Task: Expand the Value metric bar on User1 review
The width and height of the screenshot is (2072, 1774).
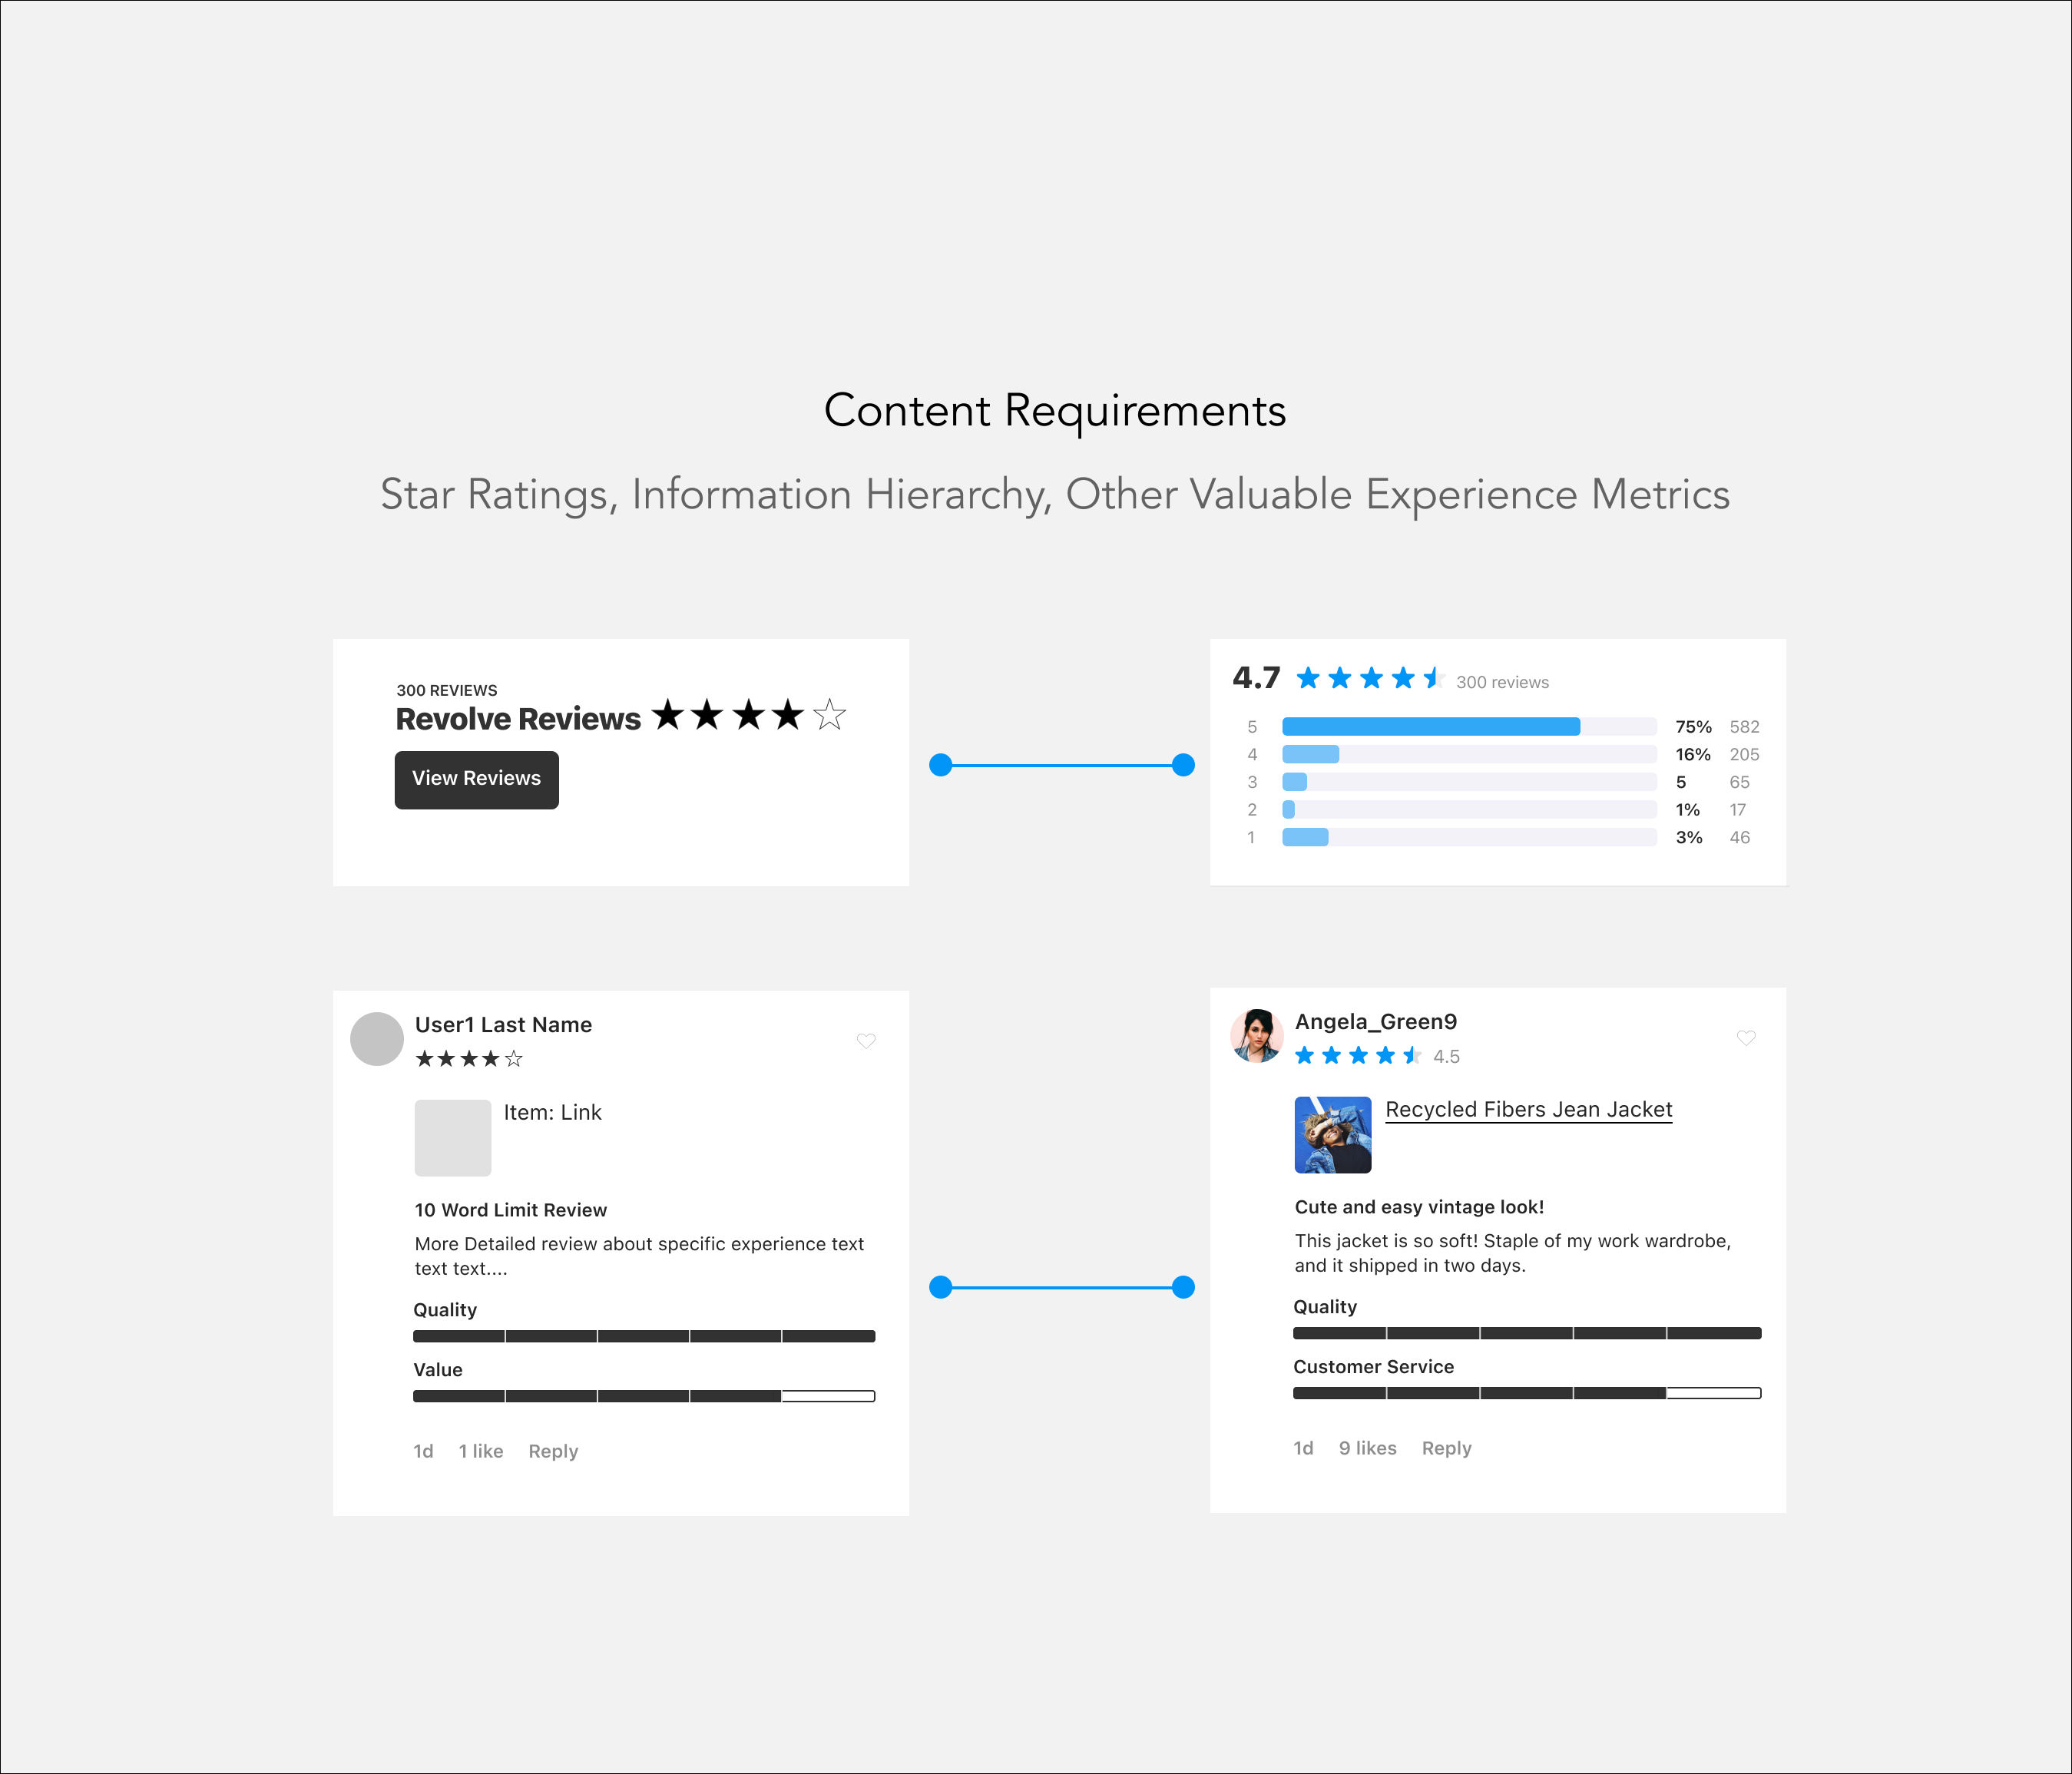Action: (643, 1395)
